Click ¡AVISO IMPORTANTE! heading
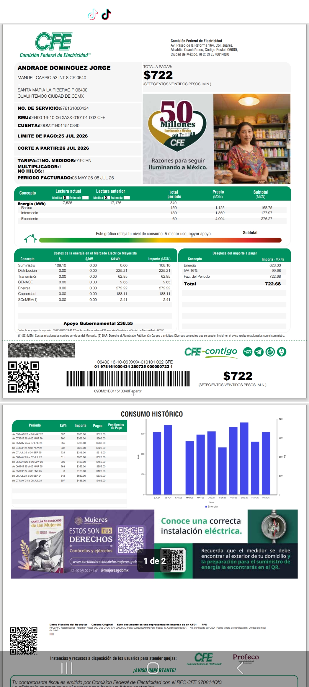This screenshot has height=687, width=309. [154, 670]
